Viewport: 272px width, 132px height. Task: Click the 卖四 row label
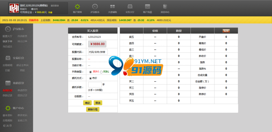(131, 43)
